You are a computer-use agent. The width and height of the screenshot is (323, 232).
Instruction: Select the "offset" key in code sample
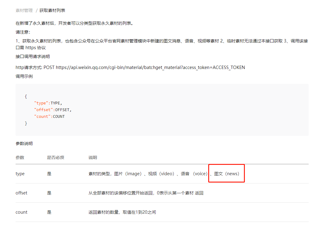(43, 110)
